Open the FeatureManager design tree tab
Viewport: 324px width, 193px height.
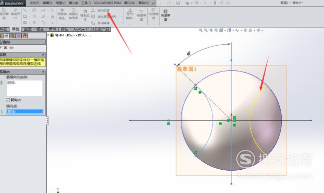tap(1, 36)
